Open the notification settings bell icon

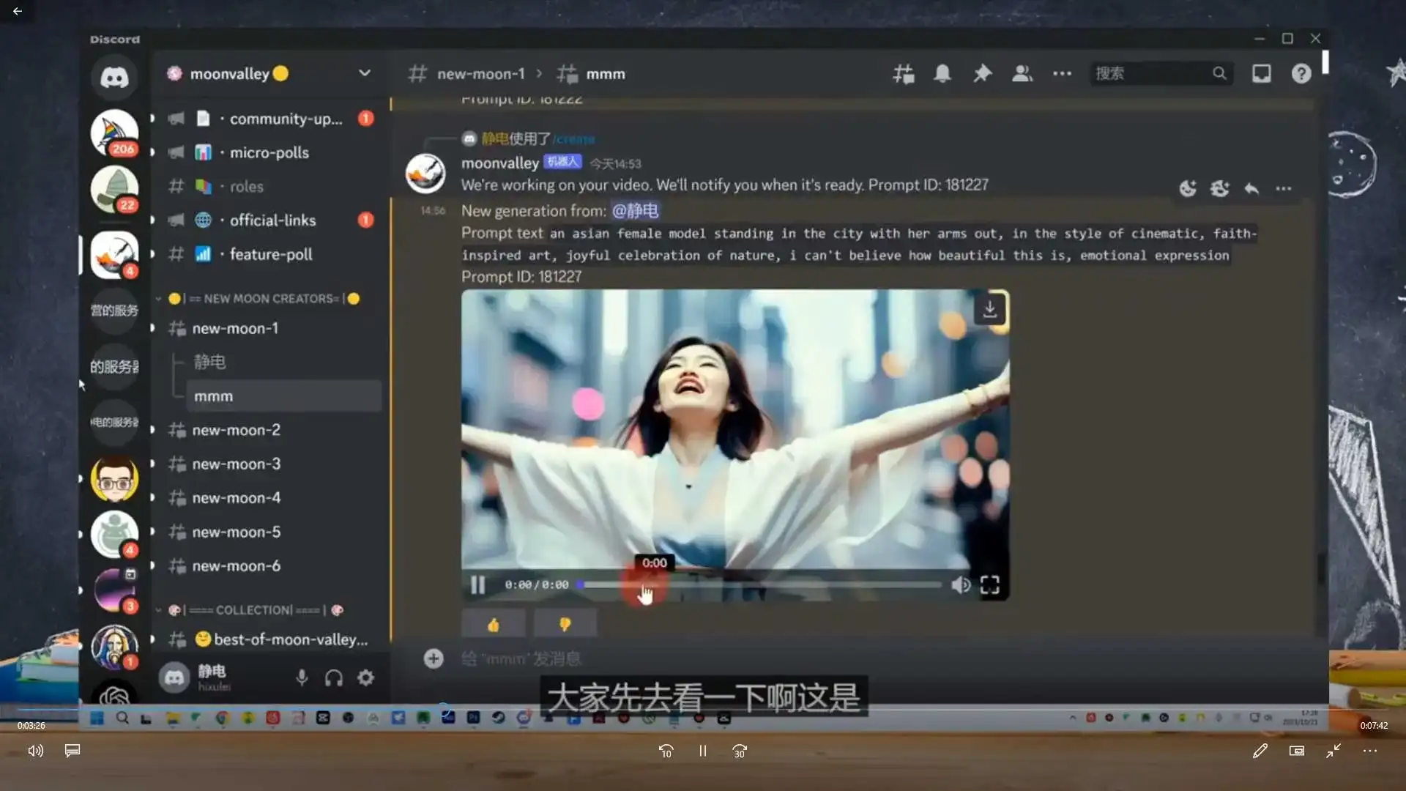click(942, 73)
